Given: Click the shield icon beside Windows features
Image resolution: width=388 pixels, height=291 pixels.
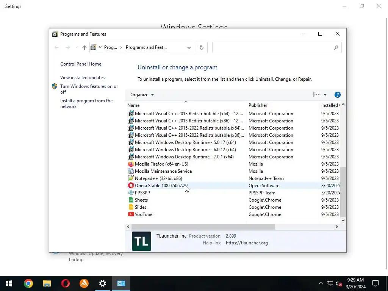Looking at the screenshot, I should [x=55, y=86].
